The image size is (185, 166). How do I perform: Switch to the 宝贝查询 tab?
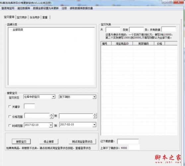tap(9, 17)
